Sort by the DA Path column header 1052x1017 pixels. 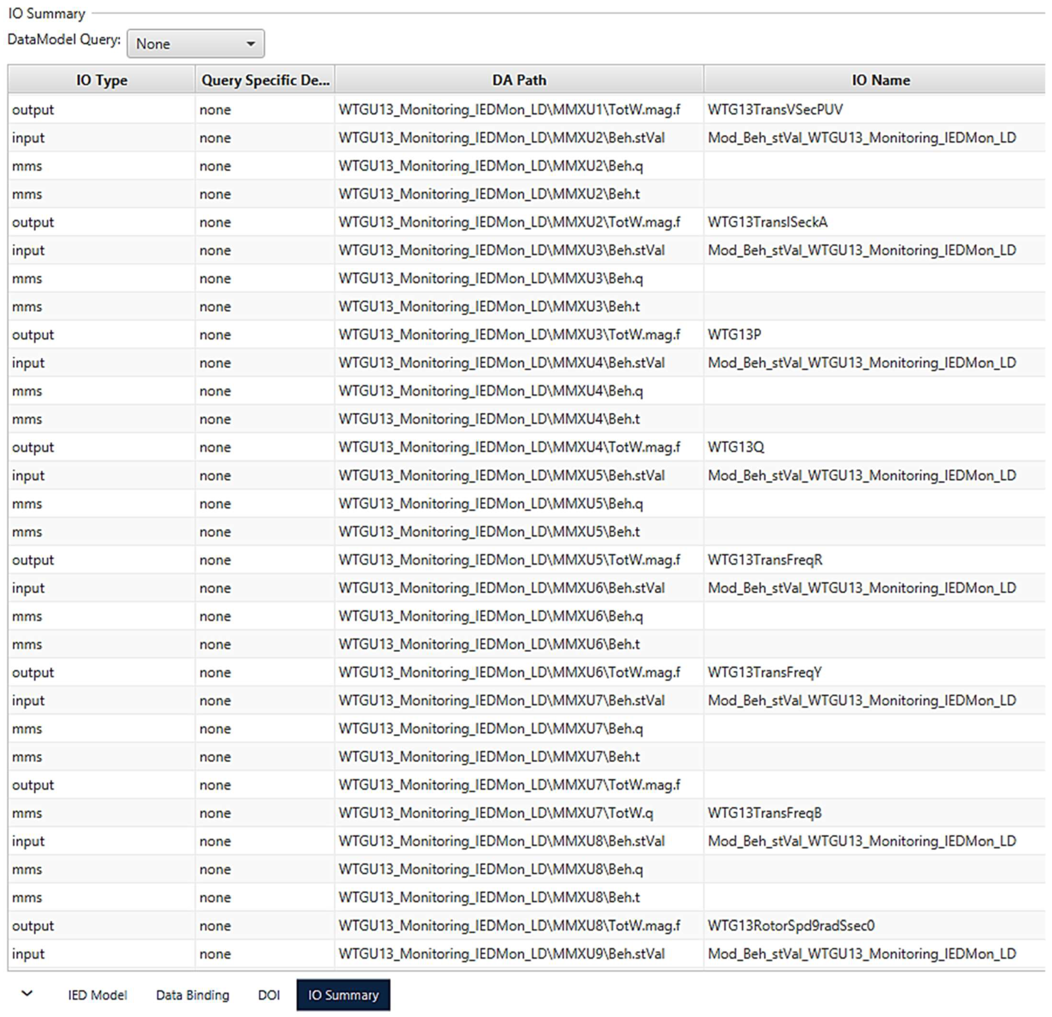pos(519,80)
